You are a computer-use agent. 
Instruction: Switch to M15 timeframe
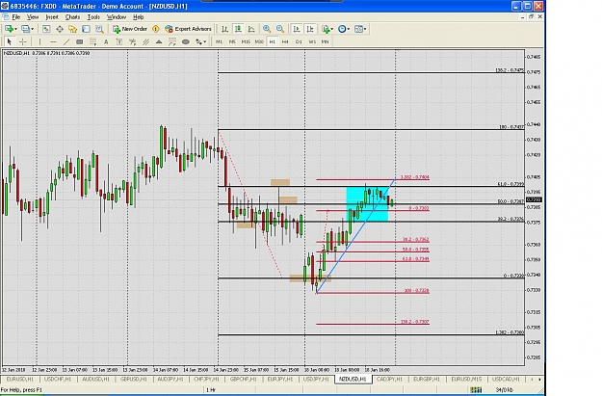pos(246,41)
